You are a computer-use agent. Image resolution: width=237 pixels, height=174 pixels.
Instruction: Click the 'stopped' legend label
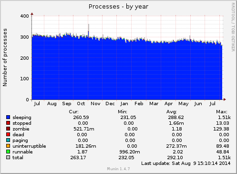tap(22, 123)
